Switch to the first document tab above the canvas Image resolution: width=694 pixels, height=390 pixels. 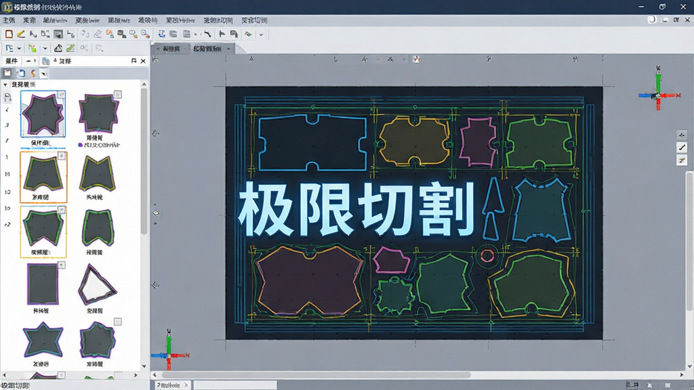pyautogui.click(x=171, y=49)
